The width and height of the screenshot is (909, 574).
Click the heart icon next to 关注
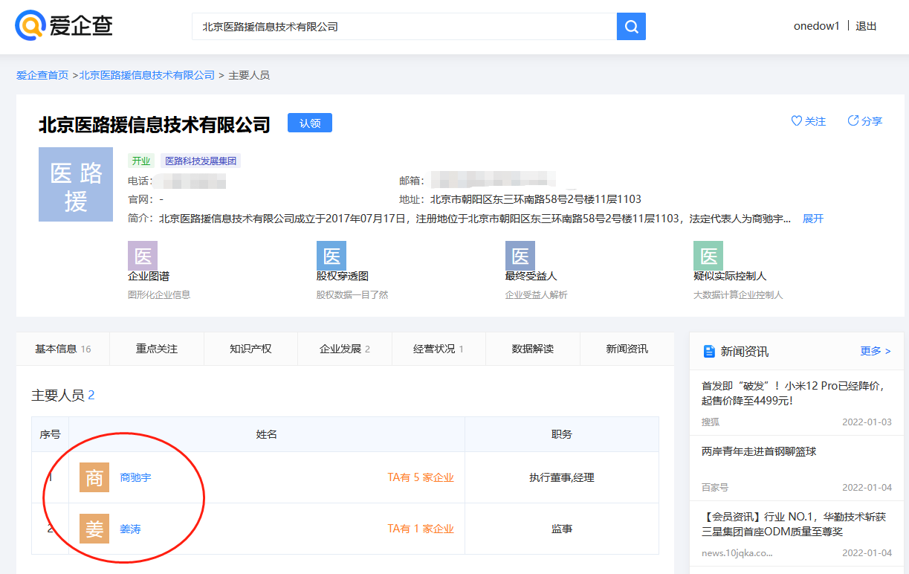(796, 121)
